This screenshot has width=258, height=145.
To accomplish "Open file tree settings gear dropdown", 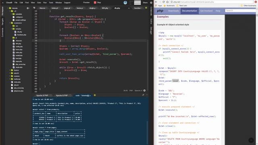I will tap(28, 8).
